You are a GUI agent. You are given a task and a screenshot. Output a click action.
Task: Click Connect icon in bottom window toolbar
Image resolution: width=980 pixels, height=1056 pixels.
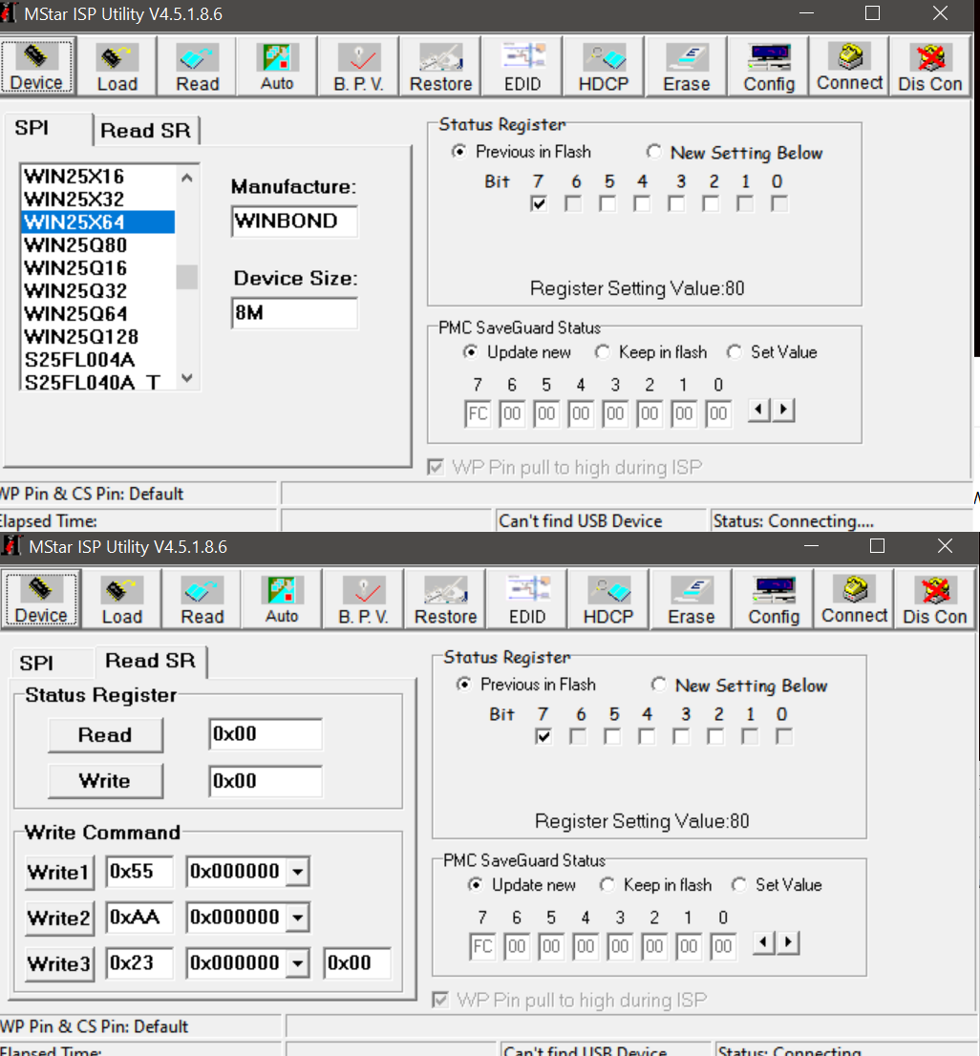[x=854, y=599]
